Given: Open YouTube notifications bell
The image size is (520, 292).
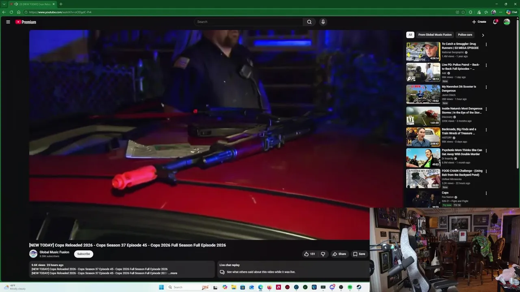Looking at the screenshot, I should click(x=495, y=22).
